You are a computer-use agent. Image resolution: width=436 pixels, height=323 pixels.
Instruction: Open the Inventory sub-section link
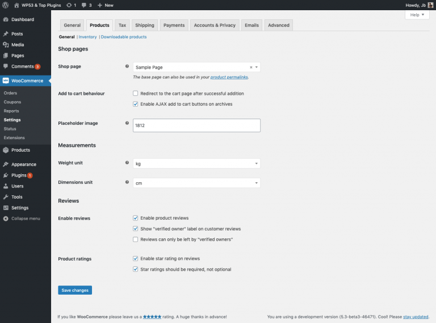[x=87, y=37]
